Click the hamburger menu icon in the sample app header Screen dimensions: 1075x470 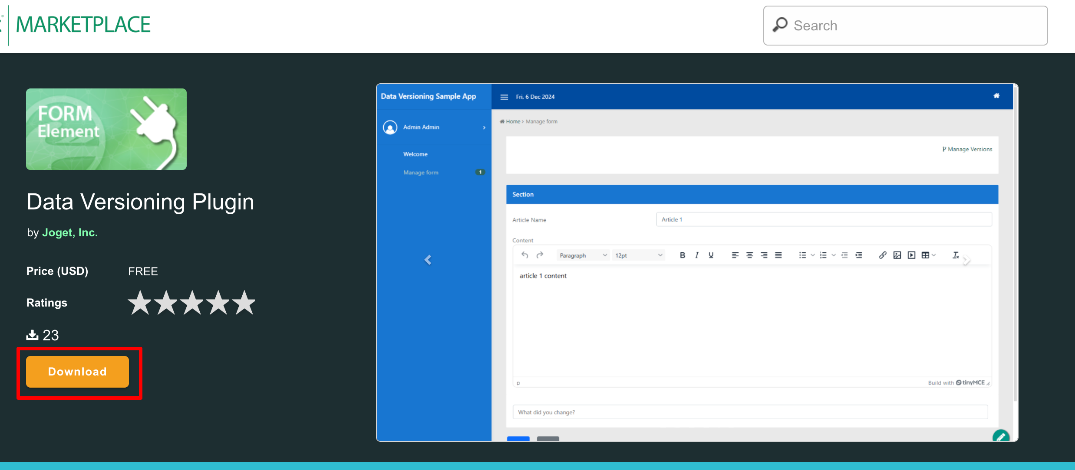504,97
